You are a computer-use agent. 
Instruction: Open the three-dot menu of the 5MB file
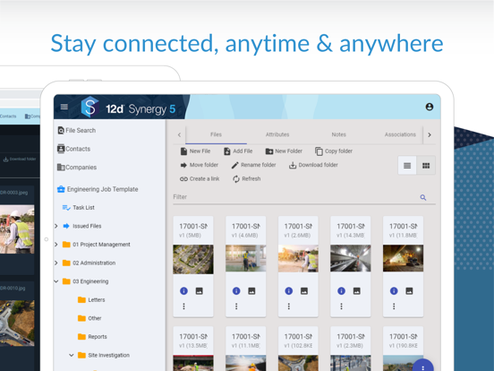pyautogui.click(x=183, y=306)
